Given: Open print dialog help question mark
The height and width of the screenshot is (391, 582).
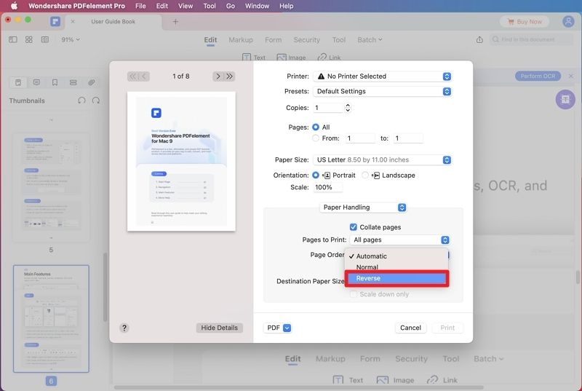Looking at the screenshot, I should (124, 328).
